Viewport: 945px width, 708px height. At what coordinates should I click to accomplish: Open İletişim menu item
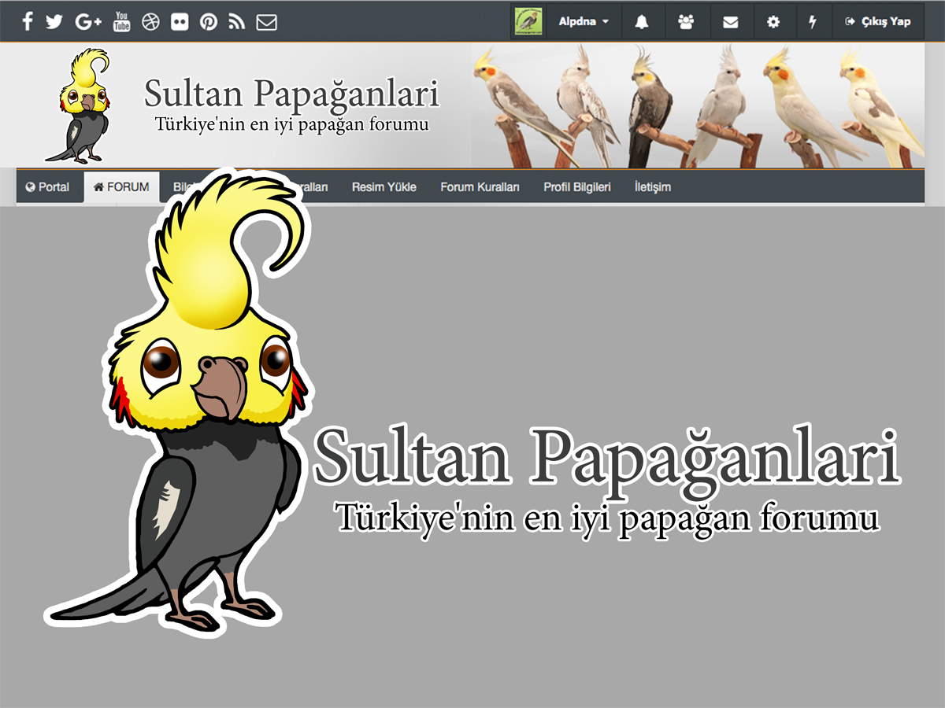653,187
